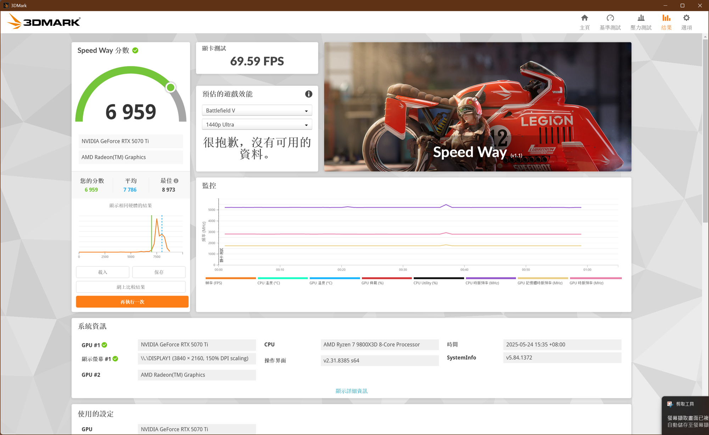709x435 pixels.
Task: Toggle the CPU 溫度 (°C) legend series
Action: [283, 281]
